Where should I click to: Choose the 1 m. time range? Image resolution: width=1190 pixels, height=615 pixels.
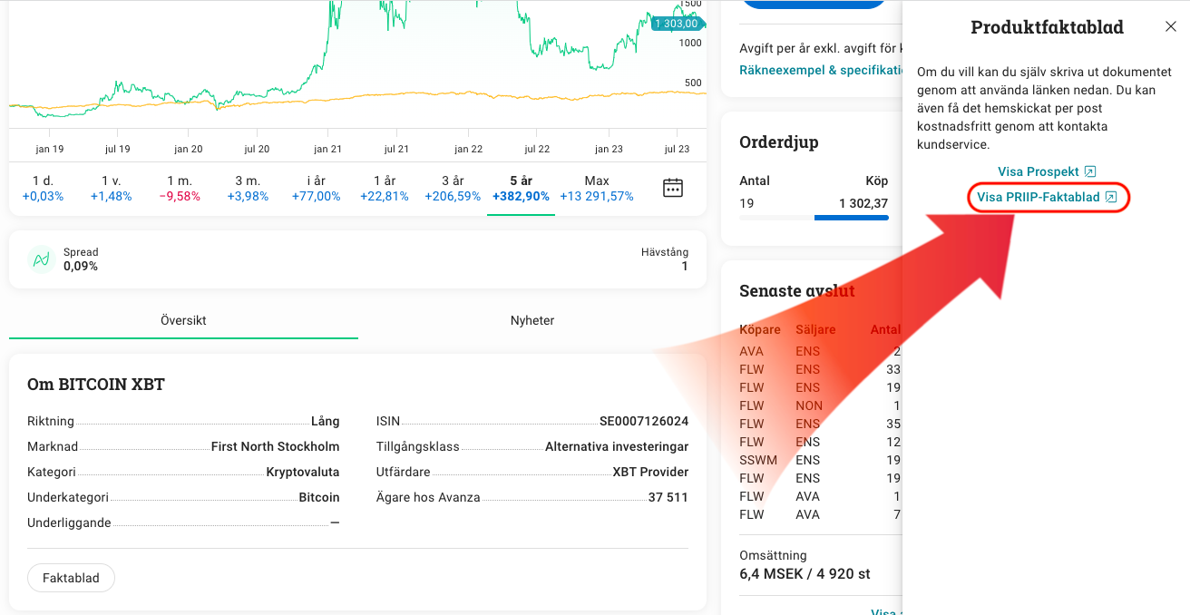click(x=180, y=188)
